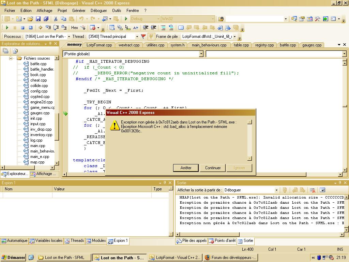349x262 pixels.
Task: Click the Step Over debug icon
Action: (x=56, y=28)
